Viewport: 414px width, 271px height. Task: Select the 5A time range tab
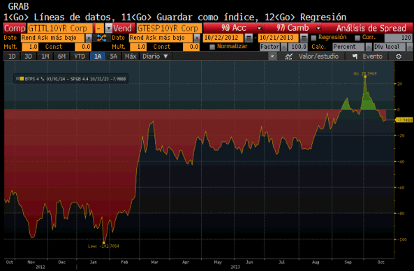coord(114,57)
